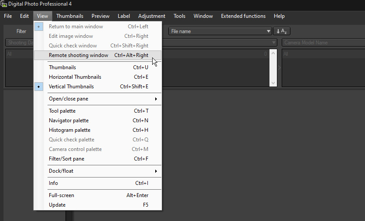
Task: Click Update in the View menu
Action: (x=98, y=205)
